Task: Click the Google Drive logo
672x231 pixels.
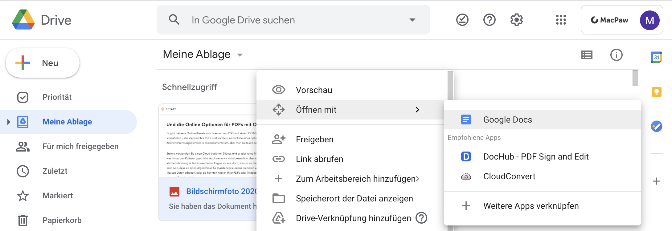Action: coord(23,20)
